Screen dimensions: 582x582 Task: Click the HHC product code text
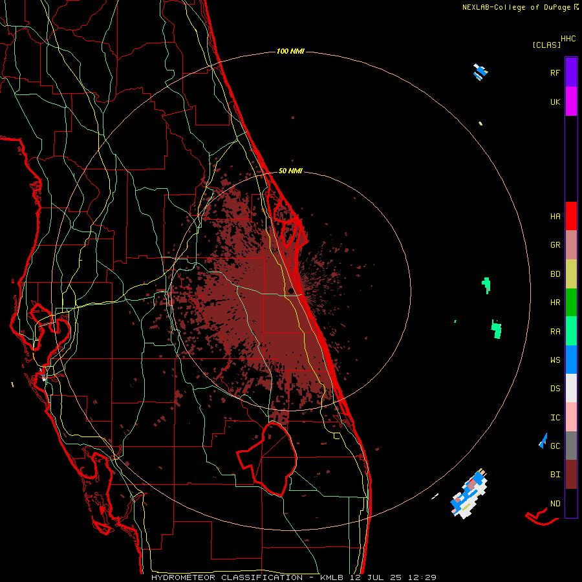[568, 39]
